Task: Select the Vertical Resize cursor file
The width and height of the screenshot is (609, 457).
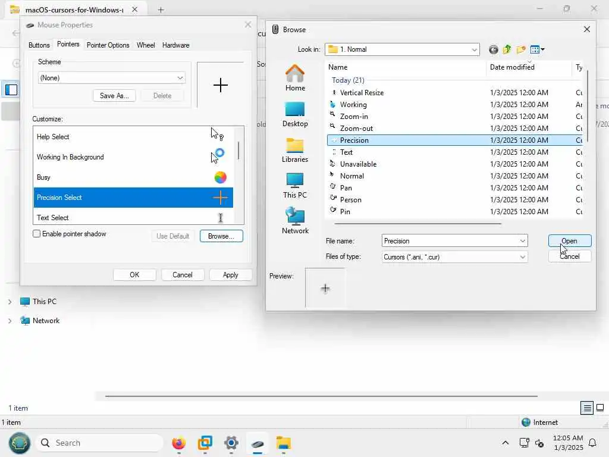Action: pos(362,92)
